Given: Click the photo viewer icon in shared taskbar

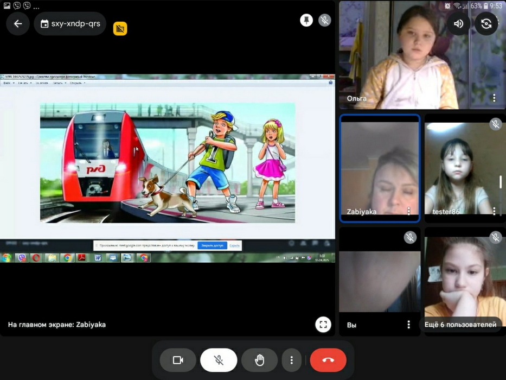Looking at the screenshot, I should 127,258.
